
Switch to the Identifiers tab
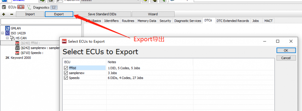tap(111, 21)
